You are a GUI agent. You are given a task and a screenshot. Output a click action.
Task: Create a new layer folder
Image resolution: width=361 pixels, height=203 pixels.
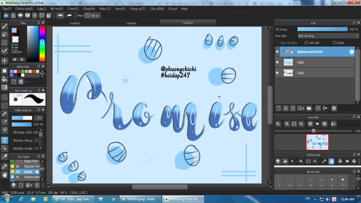point(309,108)
